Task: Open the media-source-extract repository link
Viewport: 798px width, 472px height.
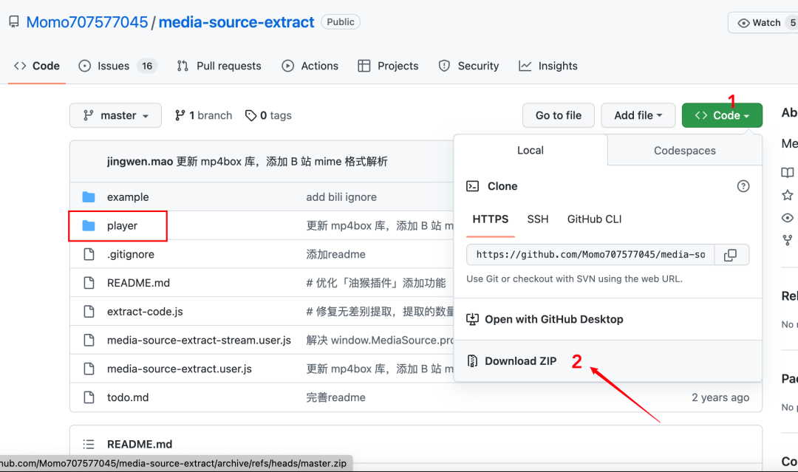Action: tap(236, 22)
